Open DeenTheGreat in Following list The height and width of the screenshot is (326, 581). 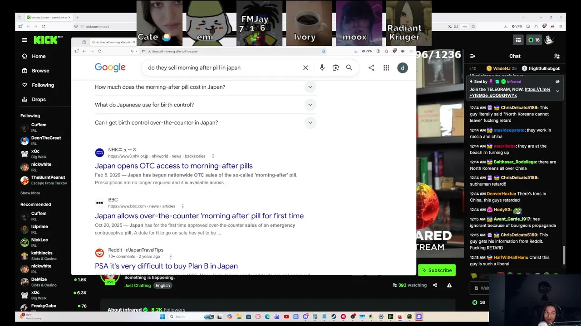tap(44, 140)
